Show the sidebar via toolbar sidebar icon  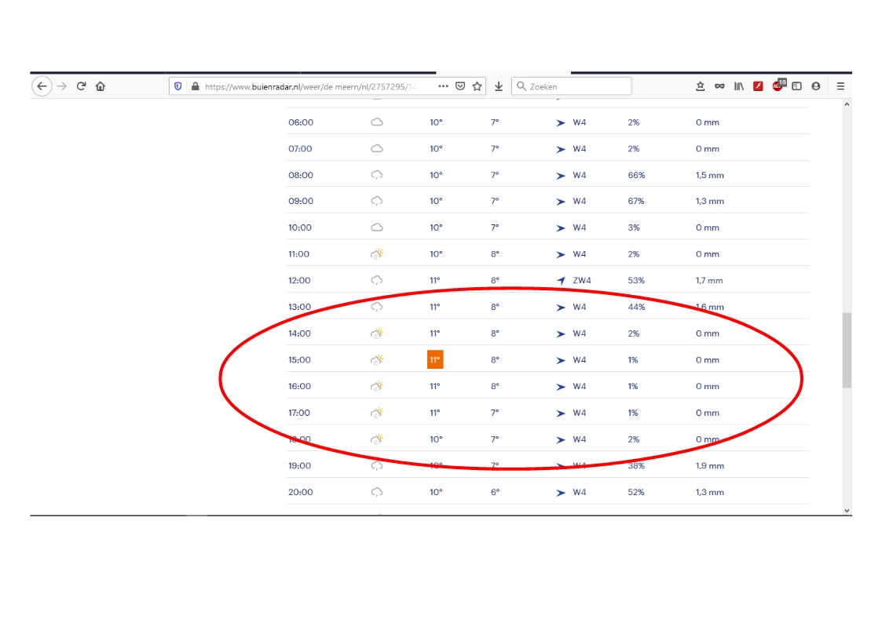796,86
